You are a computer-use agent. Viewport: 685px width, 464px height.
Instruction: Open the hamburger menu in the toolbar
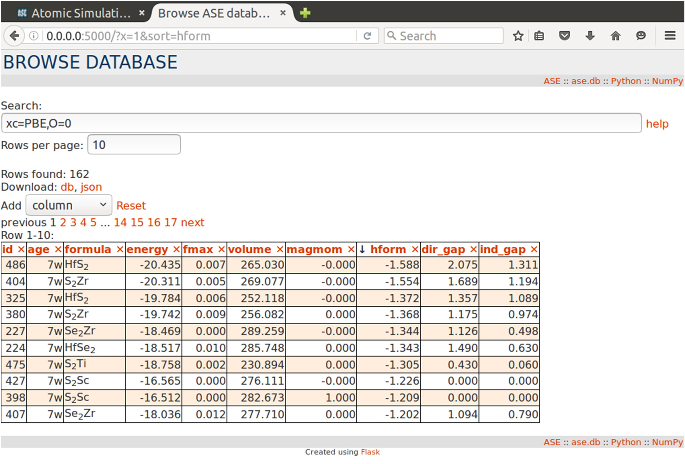point(670,35)
